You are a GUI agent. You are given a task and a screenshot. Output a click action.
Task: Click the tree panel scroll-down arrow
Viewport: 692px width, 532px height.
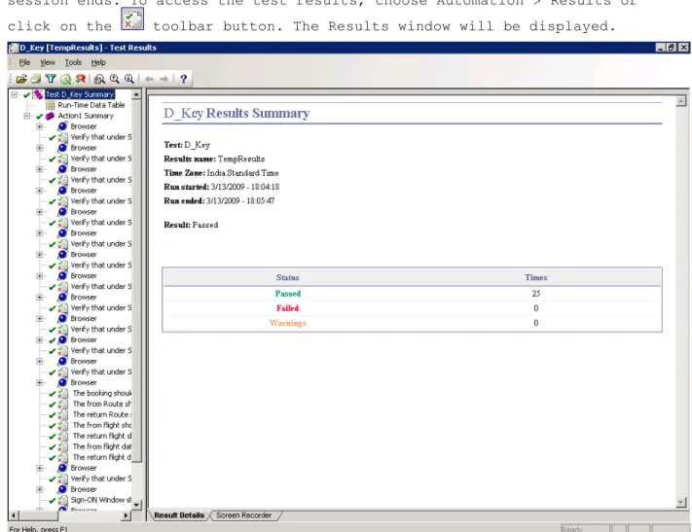[x=136, y=505]
